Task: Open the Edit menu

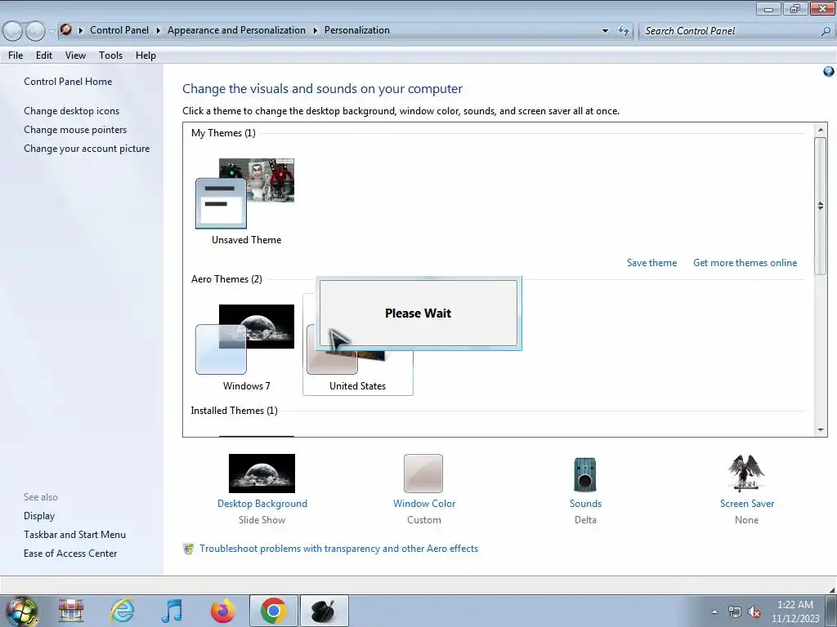Action: (44, 56)
